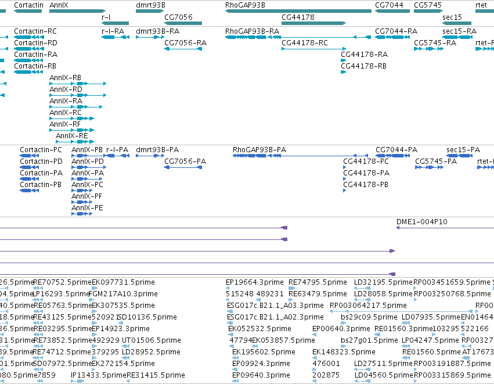
Task: Click the RhoGAP93B gene label
Action: (x=245, y=5)
